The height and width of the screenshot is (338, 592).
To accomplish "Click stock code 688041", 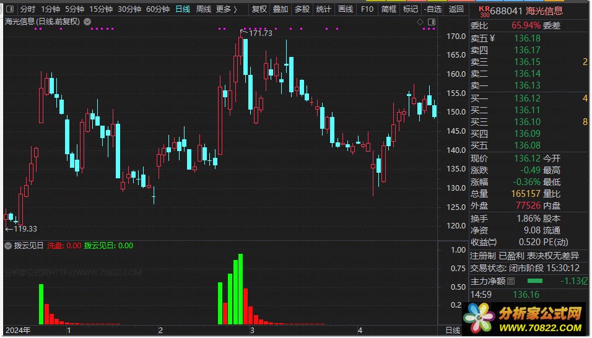I will 507,11.
